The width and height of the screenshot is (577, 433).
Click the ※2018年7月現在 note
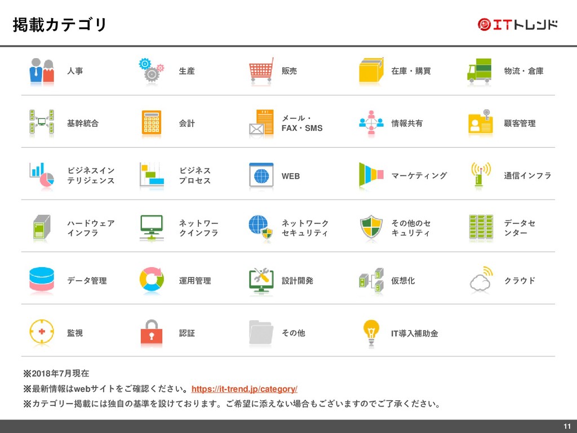(x=56, y=373)
